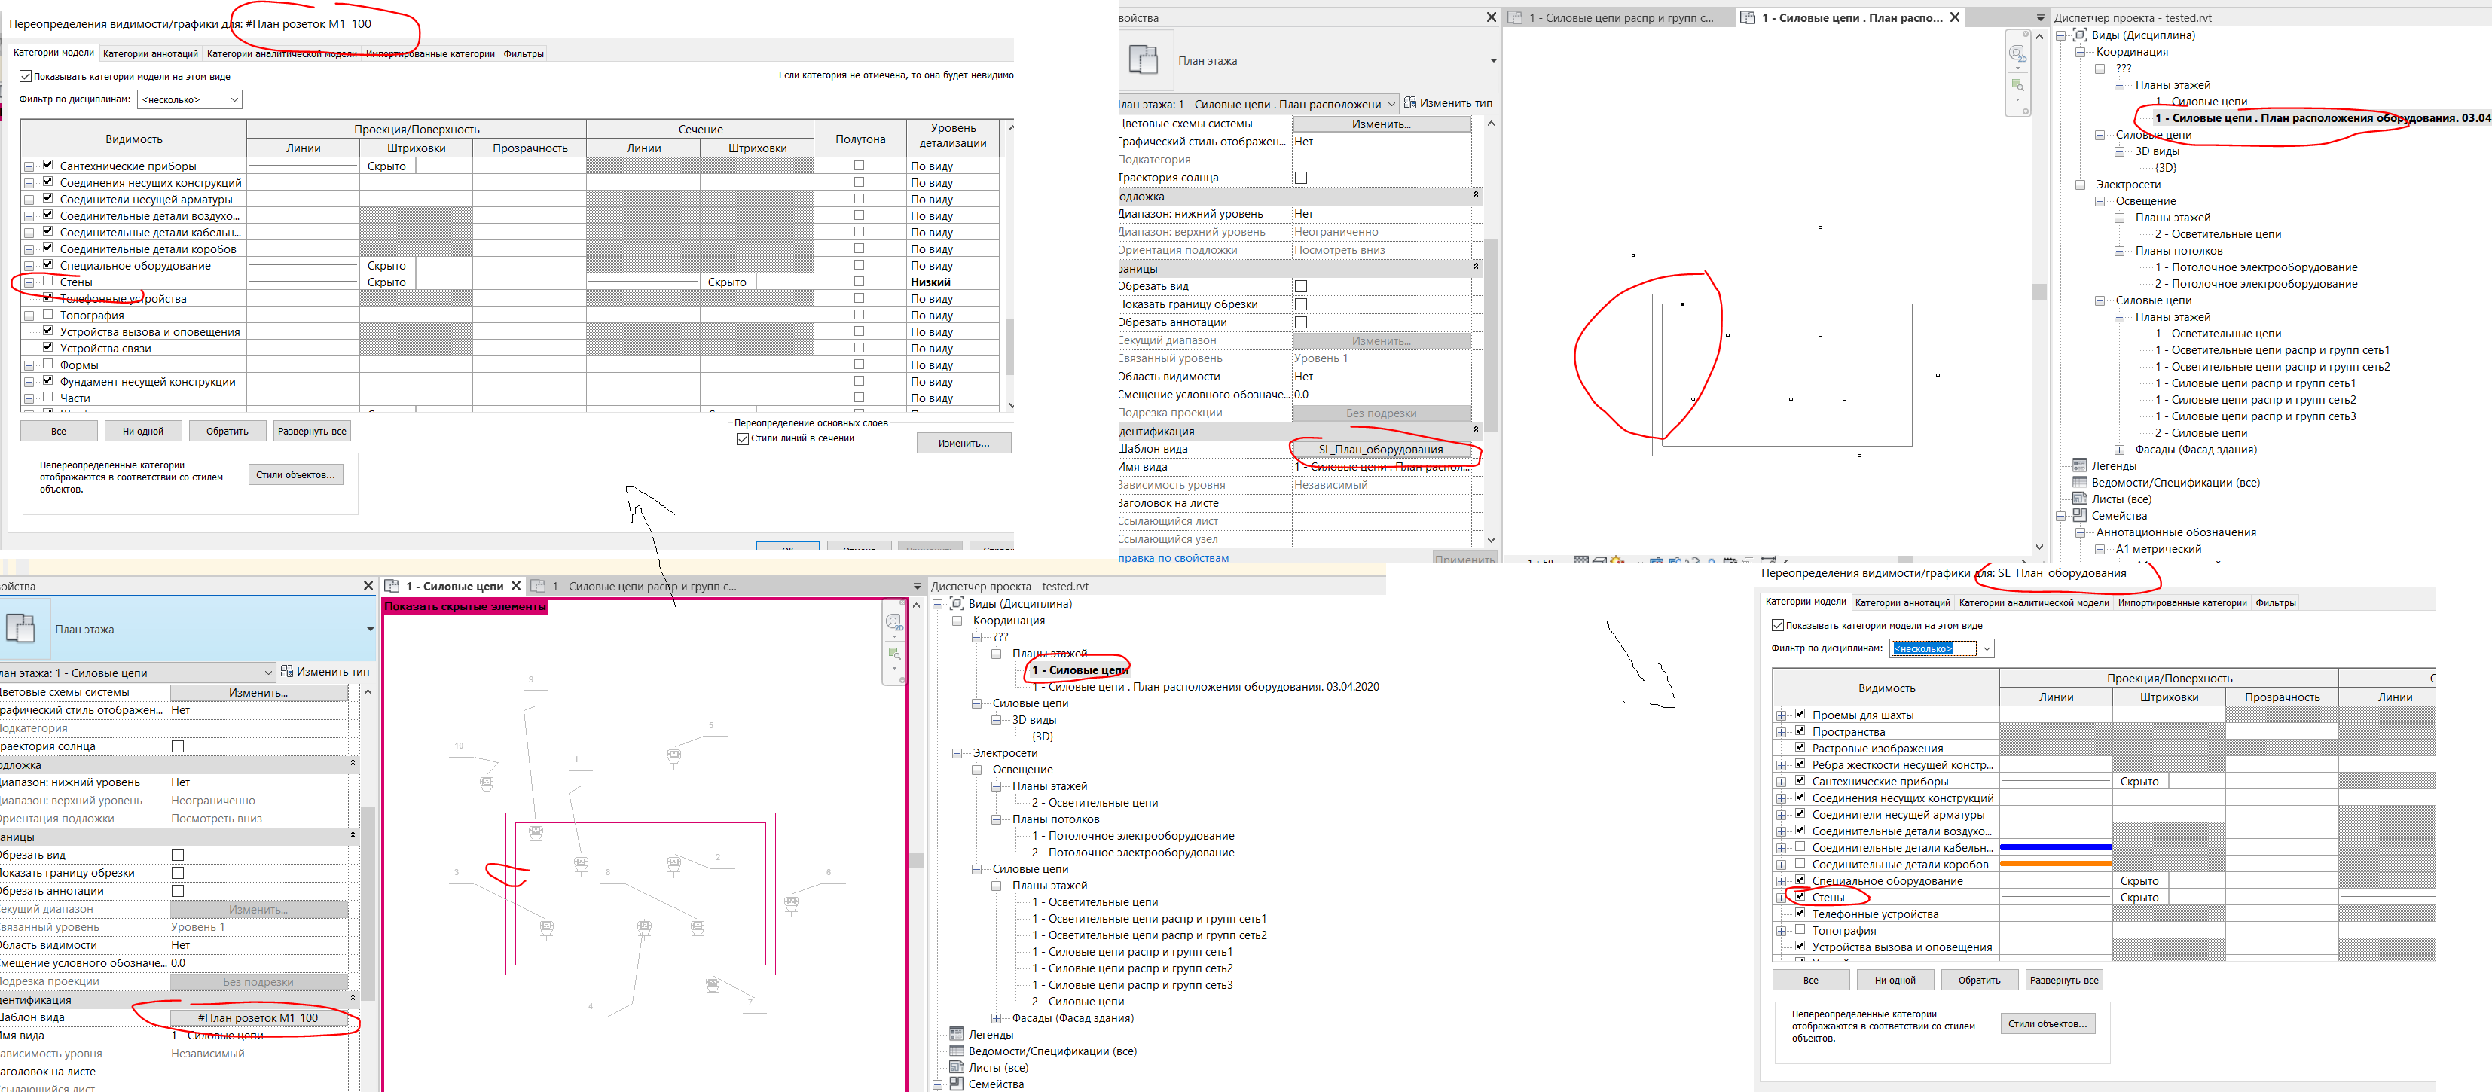2492x1092 pixels.
Task: Uncheck the 'Проемы для шахты' category
Action: (x=1800, y=715)
